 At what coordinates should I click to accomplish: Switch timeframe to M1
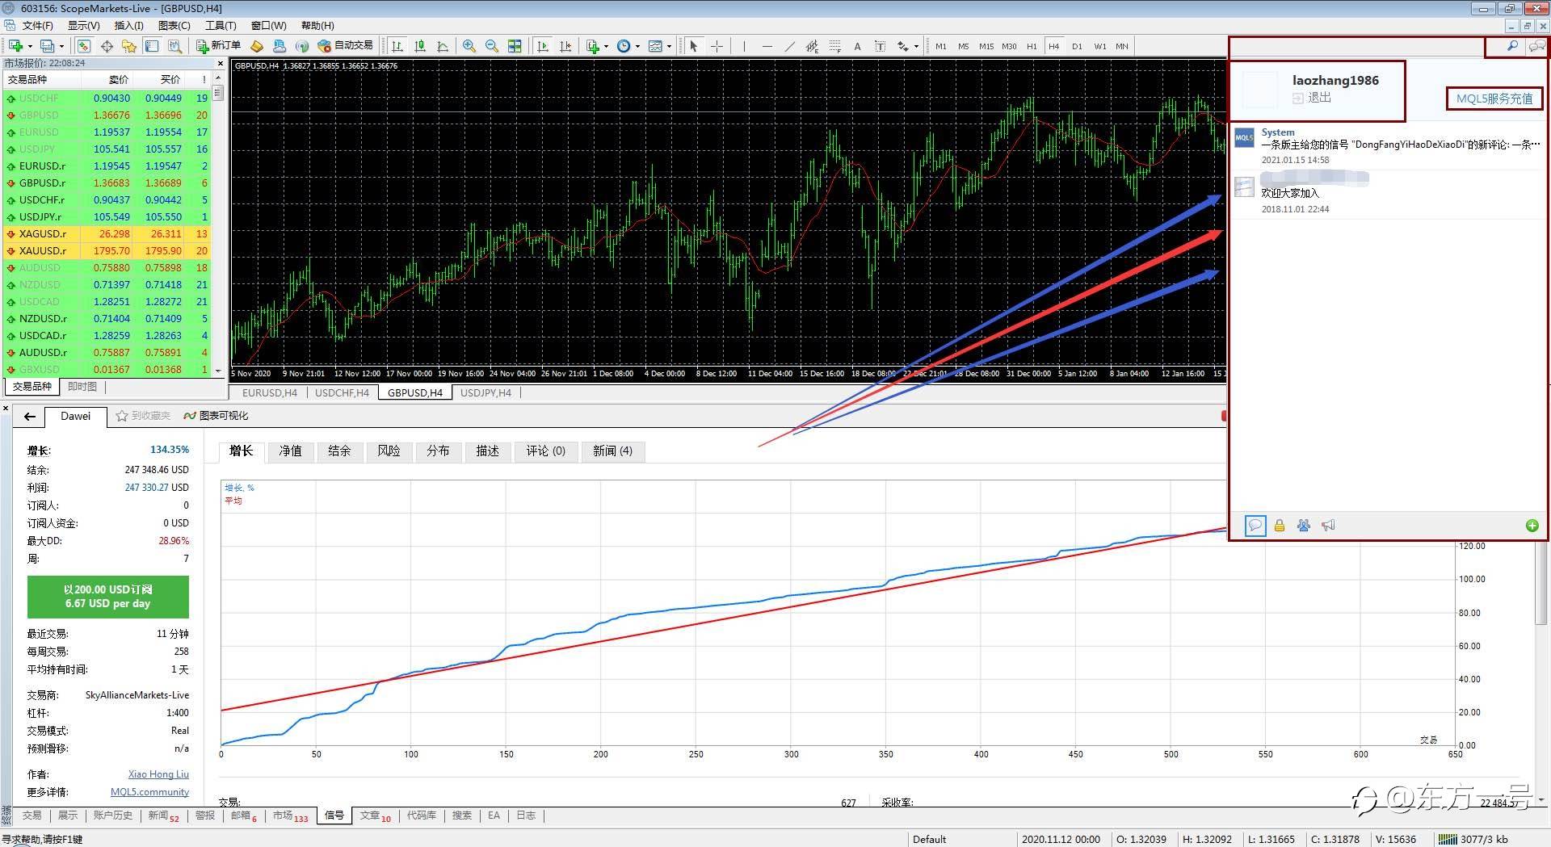click(x=941, y=46)
